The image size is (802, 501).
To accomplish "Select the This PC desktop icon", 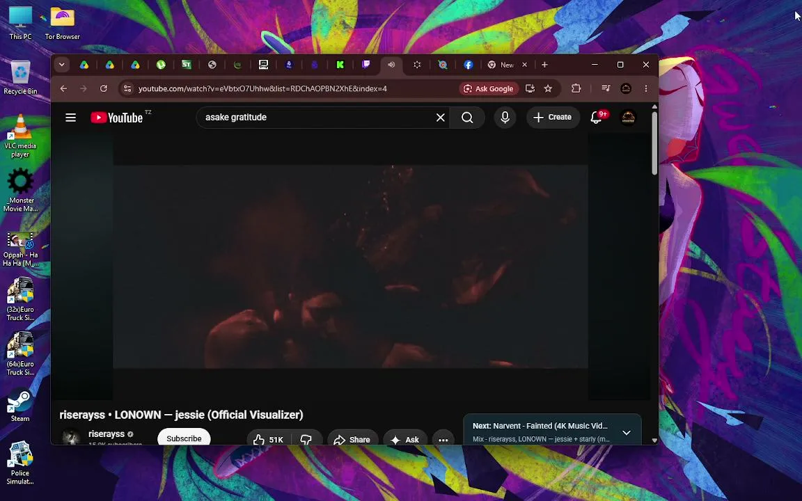I will pos(20,24).
